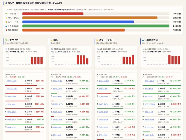Open the インサイダー rank 2 wallet link with 売却 89%
The height and width of the screenshot is (140, 186).
pos(12,89)
